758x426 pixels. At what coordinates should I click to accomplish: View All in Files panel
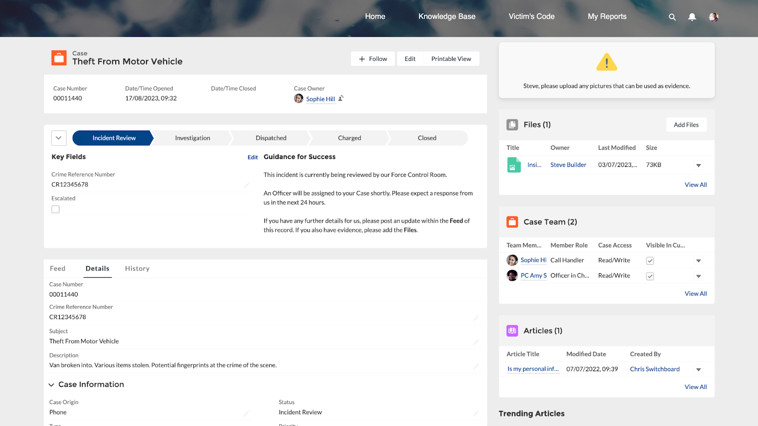695,185
